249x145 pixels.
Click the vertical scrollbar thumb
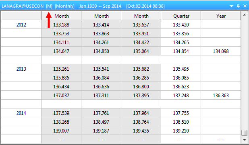[x=245, y=133]
